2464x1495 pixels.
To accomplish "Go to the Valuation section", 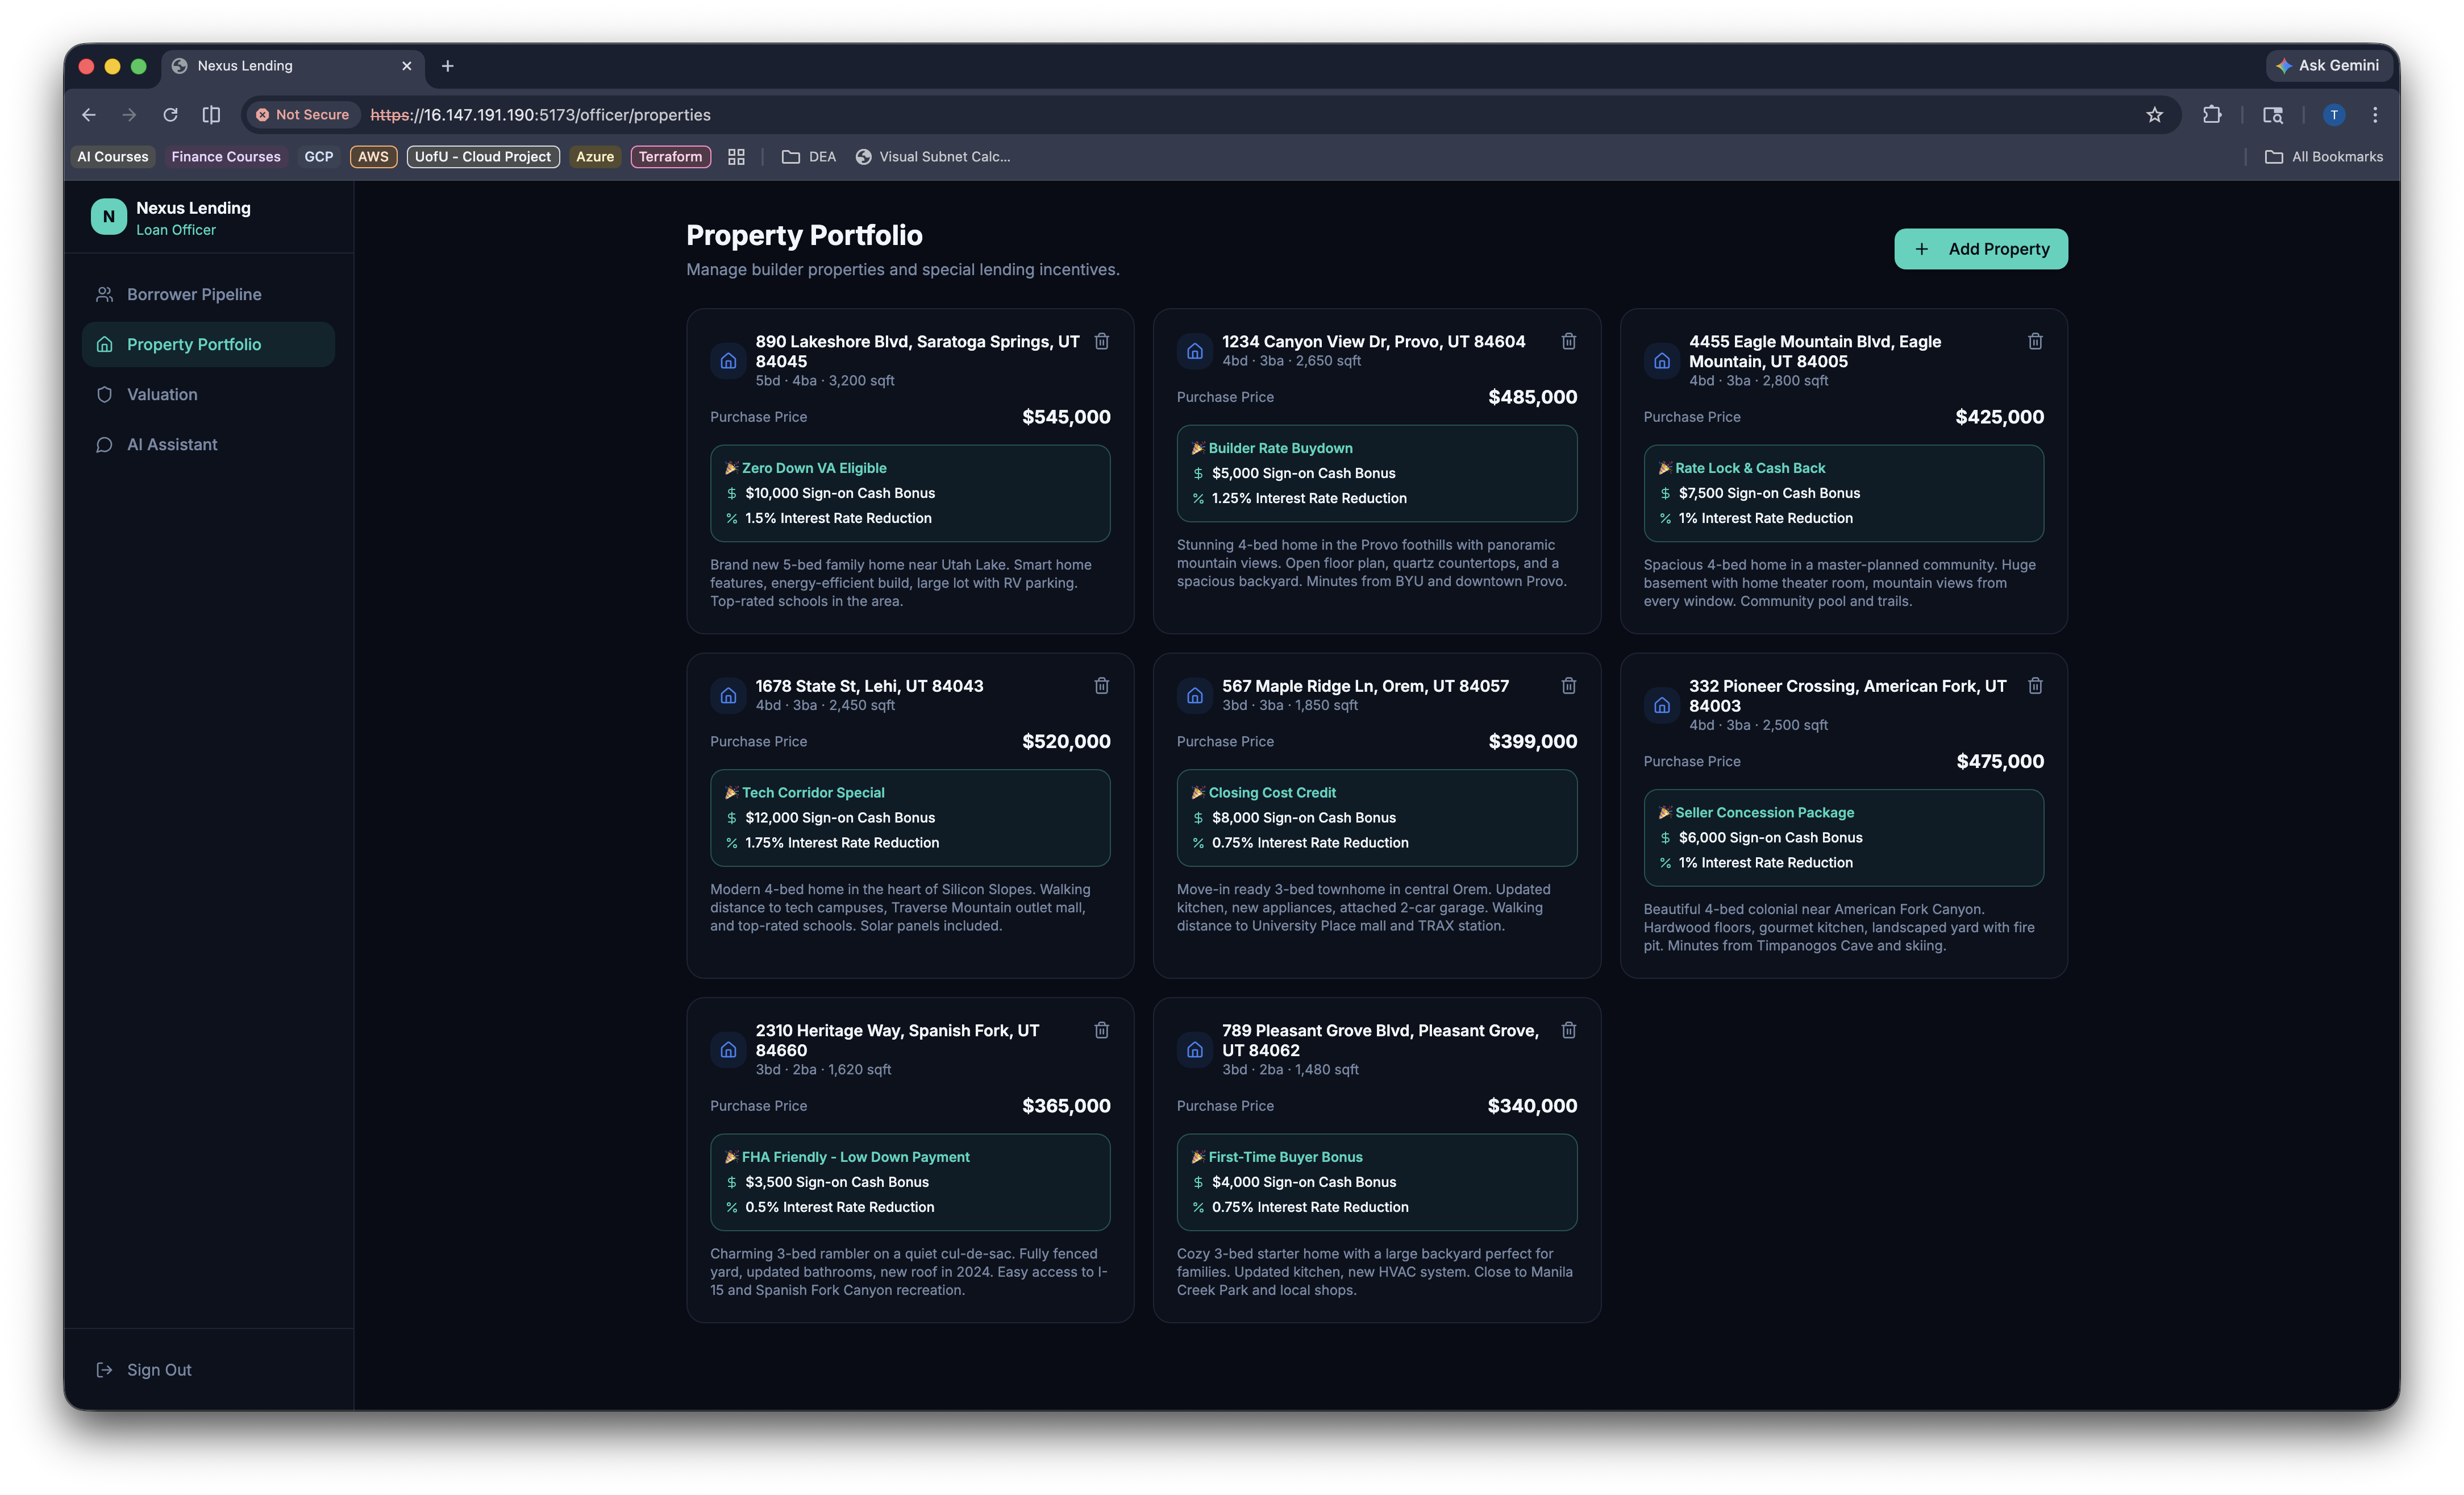I will coord(162,394).
